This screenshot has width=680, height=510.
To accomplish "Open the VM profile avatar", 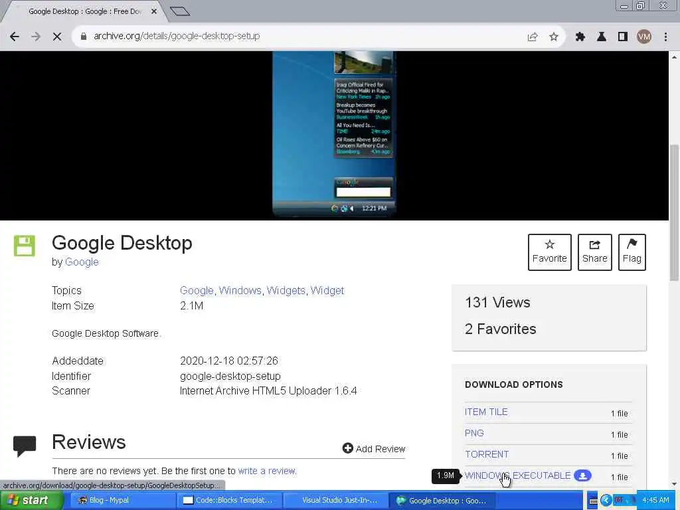I will click(x=644, y=37).
